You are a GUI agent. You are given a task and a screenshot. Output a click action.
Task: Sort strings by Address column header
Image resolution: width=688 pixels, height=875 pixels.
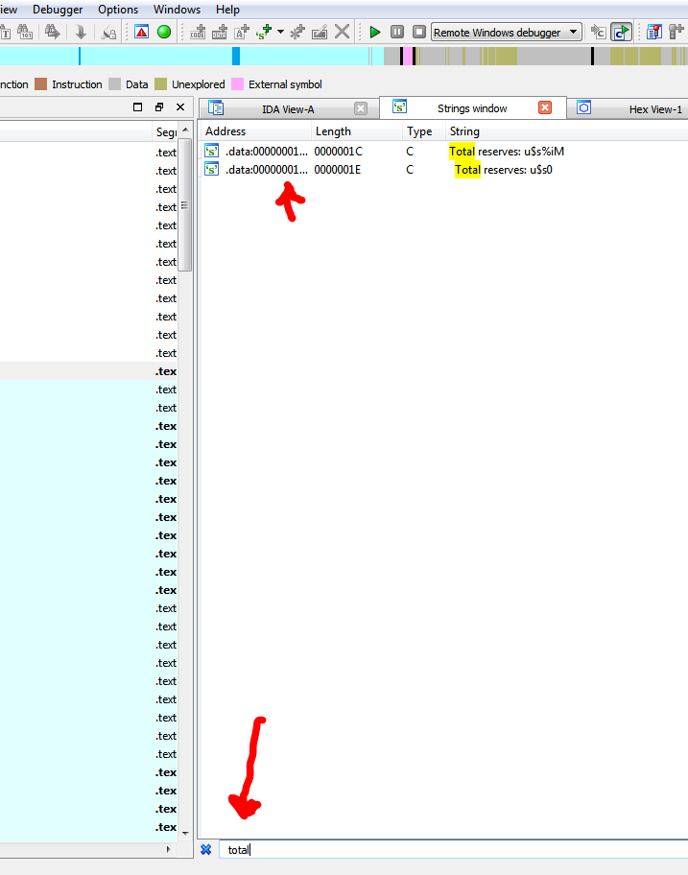coord(225,131)
